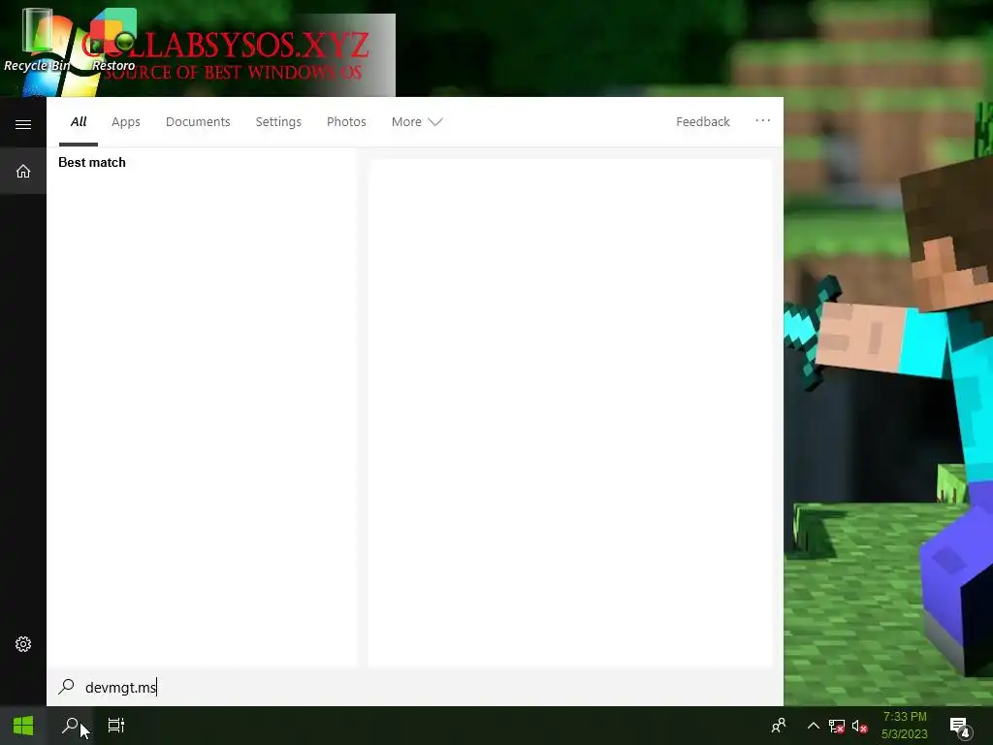Image resolution: width=993 pixels, height=745 pixels.
Task: Switch to the All search tab
Action: tap(79, 121)
